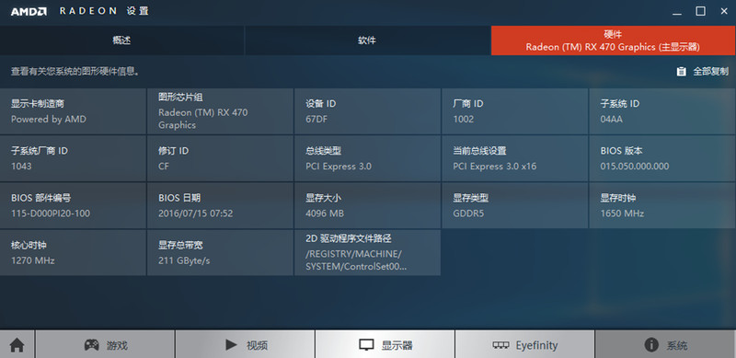The image size is (736, 358).
Task: Open the 游戏 gaming section
Action: point(105,345)
